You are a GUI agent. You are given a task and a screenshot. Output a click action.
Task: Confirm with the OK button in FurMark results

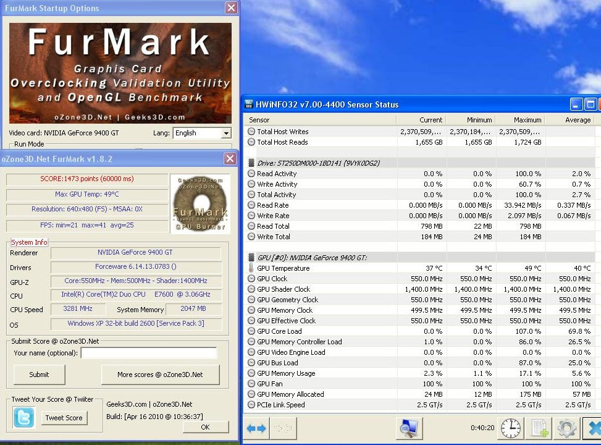(x=206, y=427)
